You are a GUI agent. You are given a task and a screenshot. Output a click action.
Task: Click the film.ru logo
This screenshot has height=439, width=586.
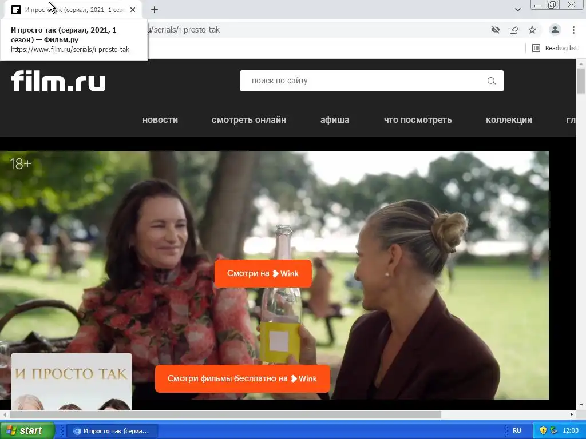coord(58,81)
